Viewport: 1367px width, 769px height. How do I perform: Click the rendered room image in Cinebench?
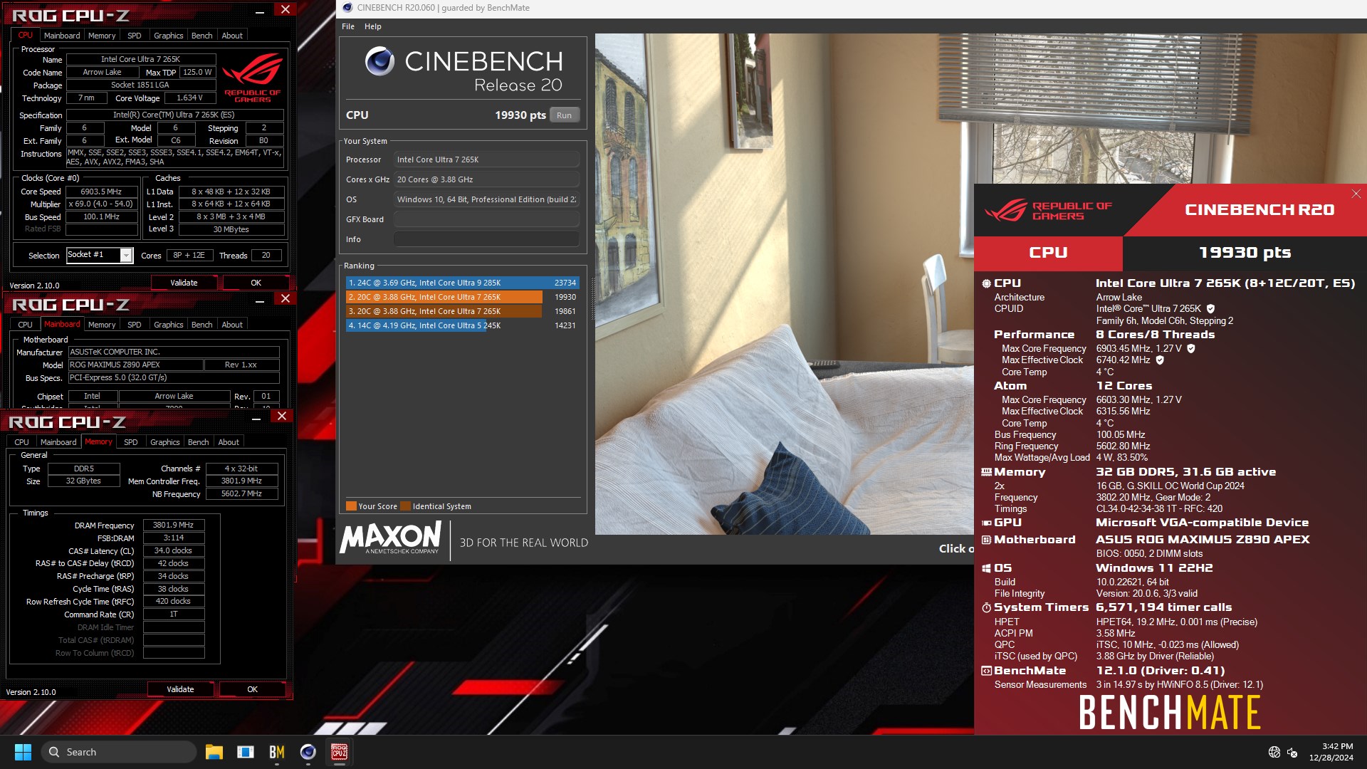pos(783,285)
